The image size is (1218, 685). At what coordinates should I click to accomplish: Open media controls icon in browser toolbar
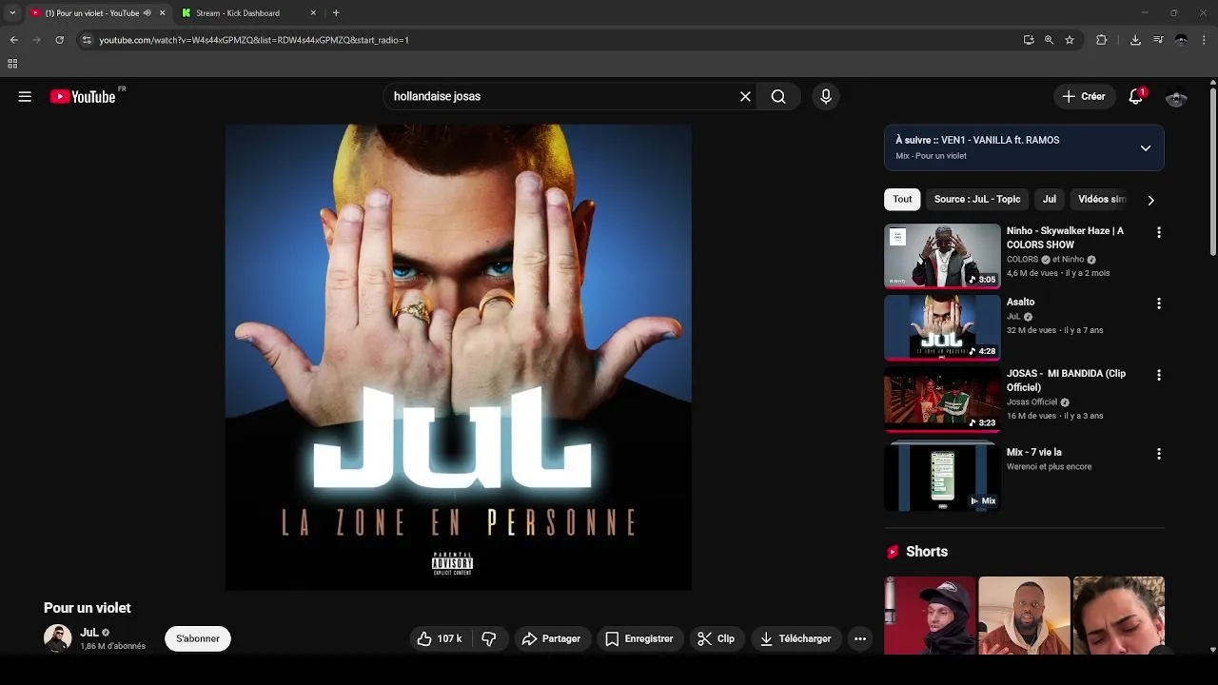[x=1158, y=40]
